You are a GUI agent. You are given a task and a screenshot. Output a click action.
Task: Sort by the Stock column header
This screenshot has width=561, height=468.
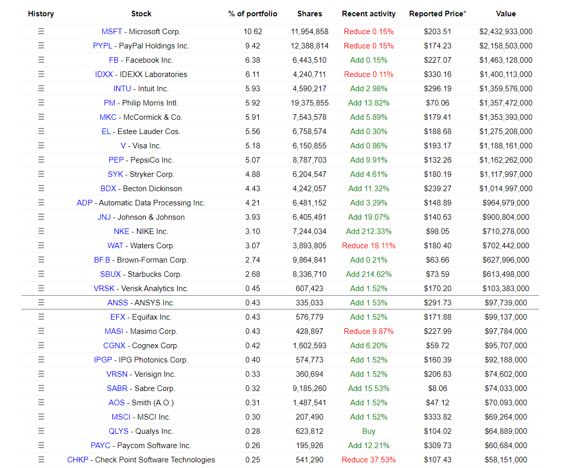[x=141, y=14]
